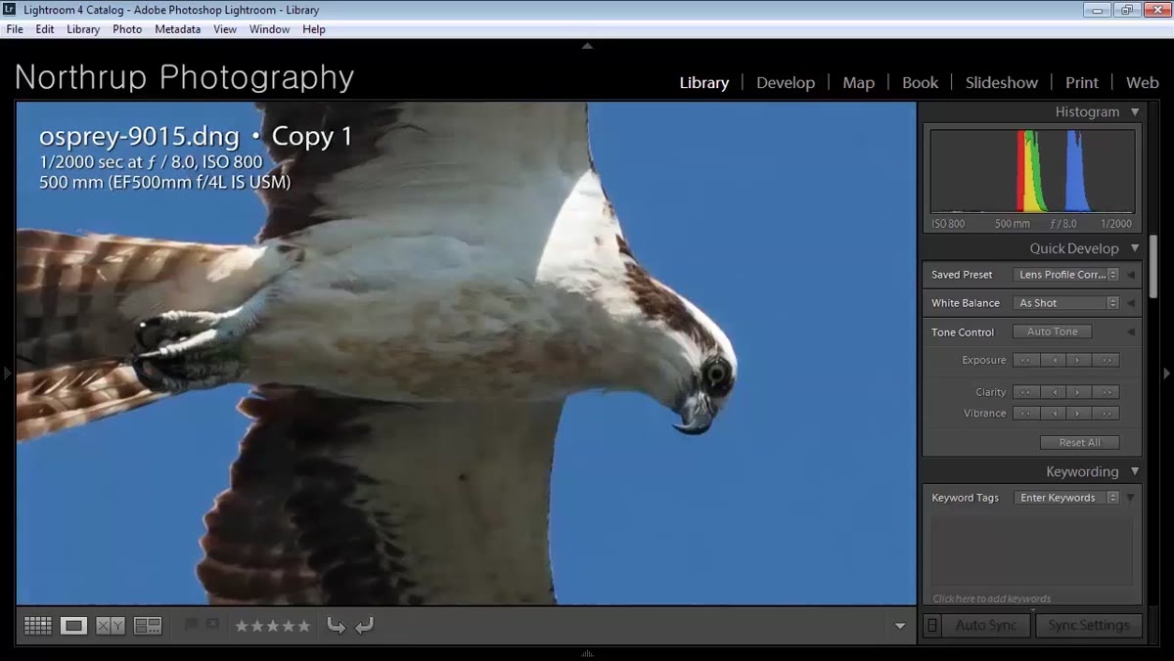Image resolution: width=1174 pixels, height=661 pixels.
Task: Set a five-star rating with the last star
Action: 303,626
